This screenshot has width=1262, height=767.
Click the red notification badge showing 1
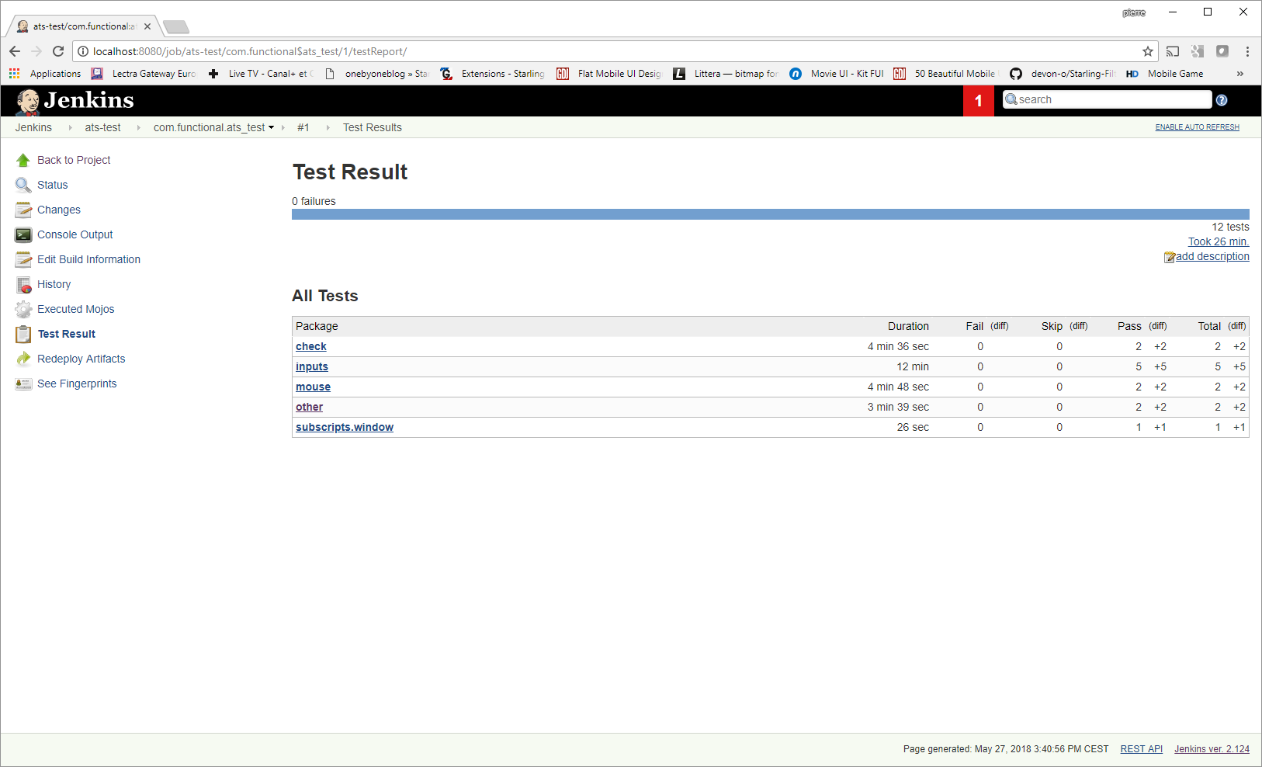[x=979, y=101]
